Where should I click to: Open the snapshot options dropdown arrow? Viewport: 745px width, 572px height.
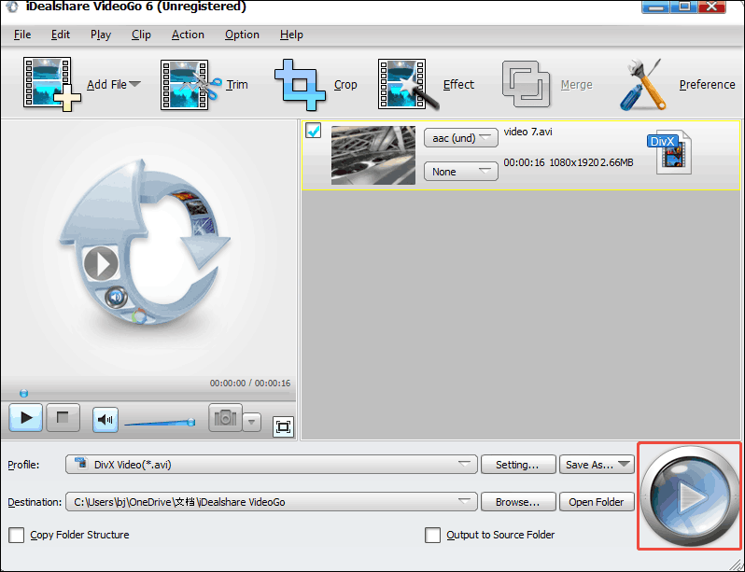pos(252,422)
